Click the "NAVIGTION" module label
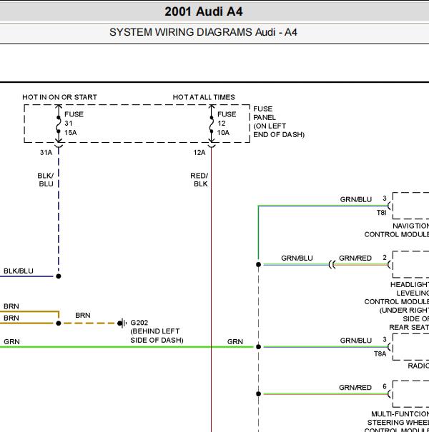Image resolution: width=429 pixels, height=432 pixels. pos(411,226)
